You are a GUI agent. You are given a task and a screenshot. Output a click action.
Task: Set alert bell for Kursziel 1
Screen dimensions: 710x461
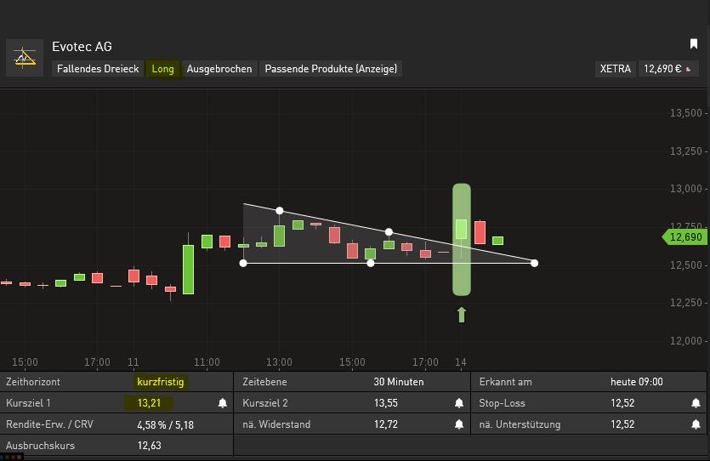[223, 403]
